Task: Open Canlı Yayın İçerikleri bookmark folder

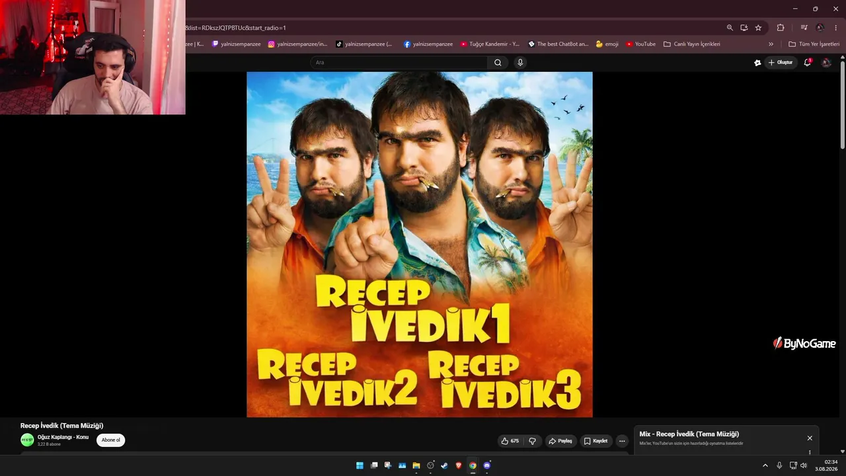Action: point(692,44)
